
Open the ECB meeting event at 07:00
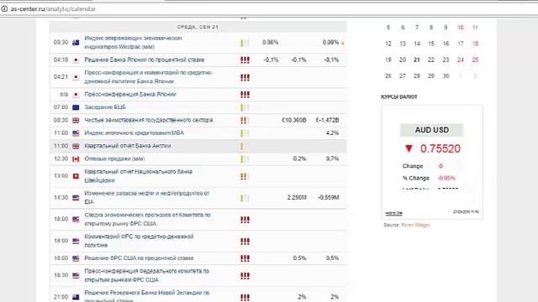click(x=105, y=107)
